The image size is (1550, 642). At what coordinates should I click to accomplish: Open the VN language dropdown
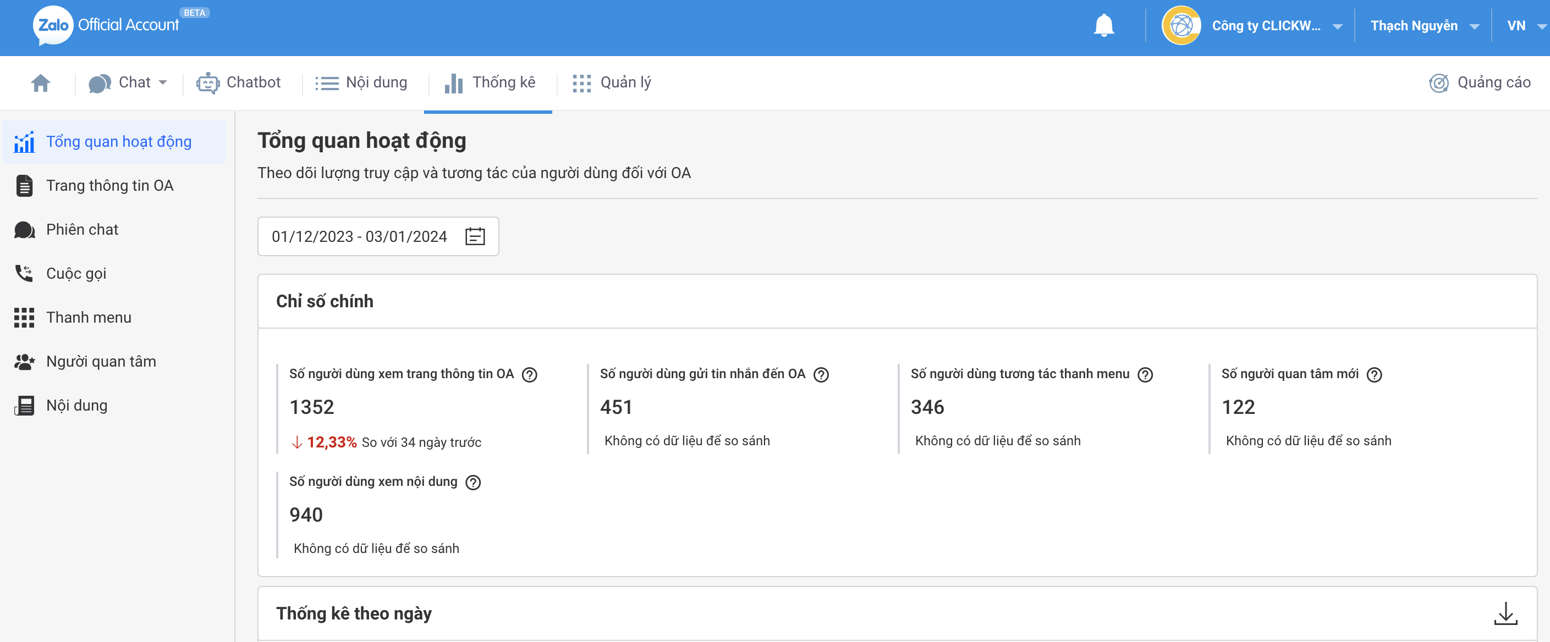(x=1526, y=26)
